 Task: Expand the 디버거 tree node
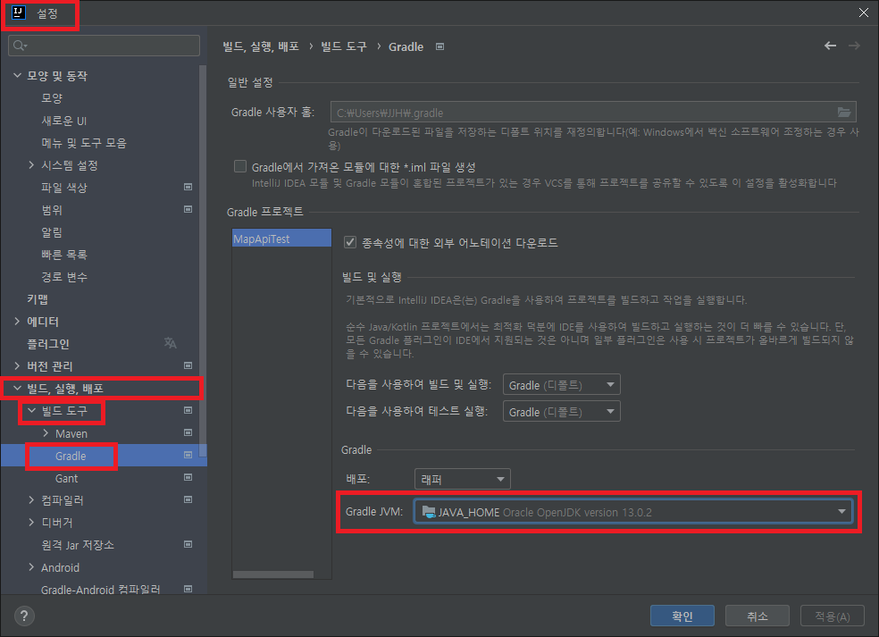coord(31,522)
